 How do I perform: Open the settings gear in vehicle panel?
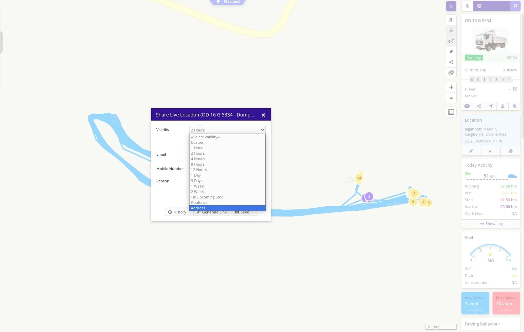click(515, 6)
